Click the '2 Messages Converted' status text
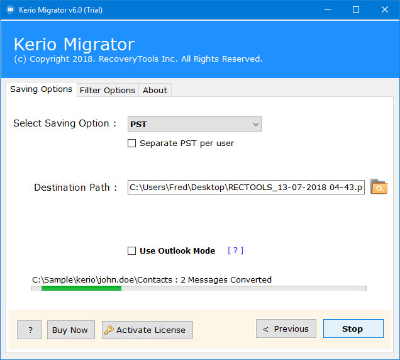This screenshot has height=360, width=400. tap(226, 280)
